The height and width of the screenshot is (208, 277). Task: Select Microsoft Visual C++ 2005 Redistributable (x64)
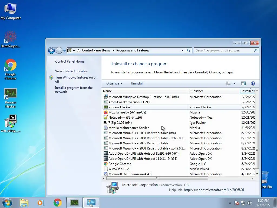click(179, 133)
